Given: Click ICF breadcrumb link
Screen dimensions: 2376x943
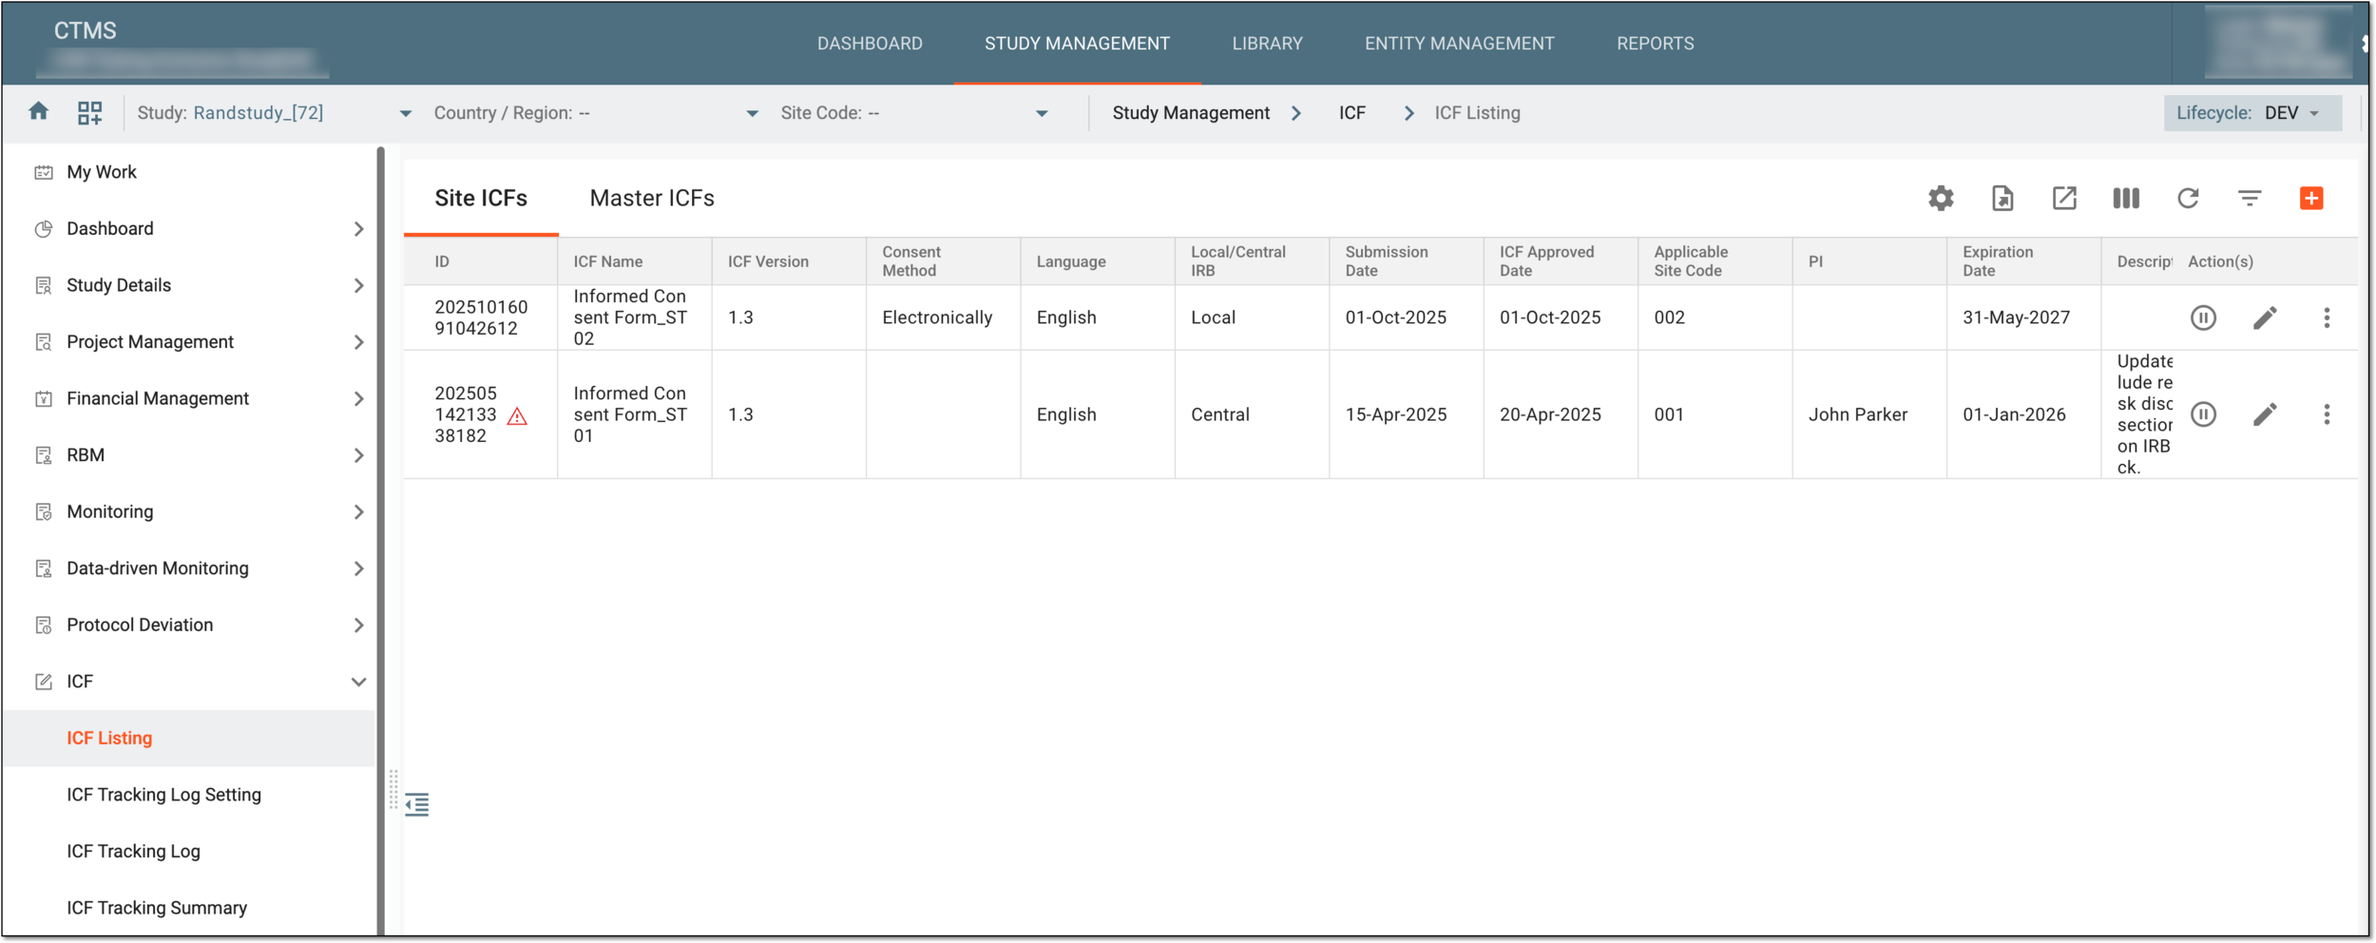Looking at the screenshot, I should [1351, 113].
